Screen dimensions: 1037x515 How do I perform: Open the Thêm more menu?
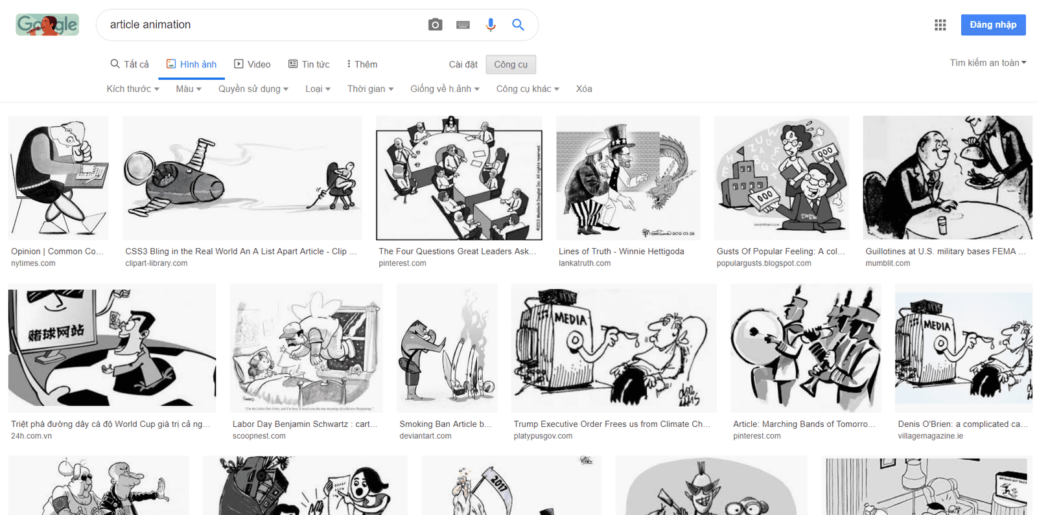click(362, 64)
